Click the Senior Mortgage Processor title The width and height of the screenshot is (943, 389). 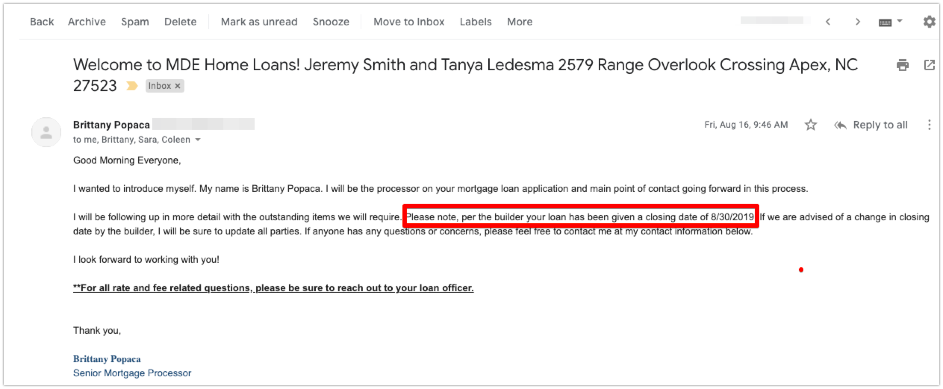click(132, 373)
